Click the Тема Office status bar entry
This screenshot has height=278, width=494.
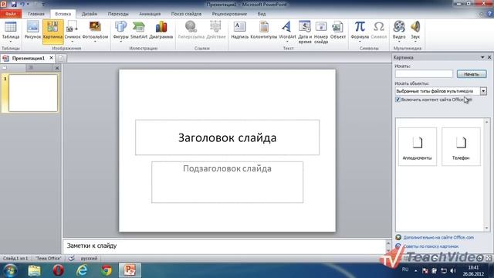pos(48,258)
